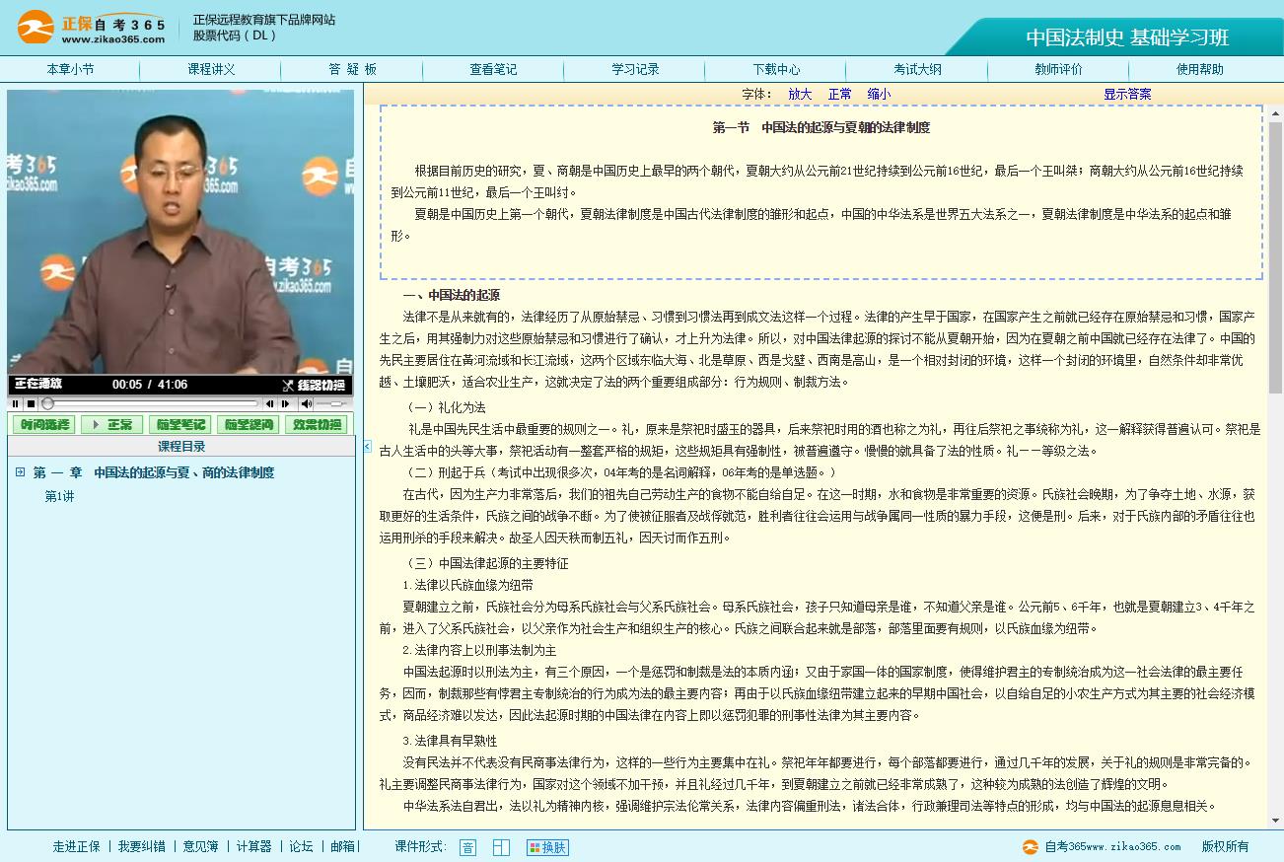
Task: Open the 使用帮助 menu
Action: coord(1199,69)
